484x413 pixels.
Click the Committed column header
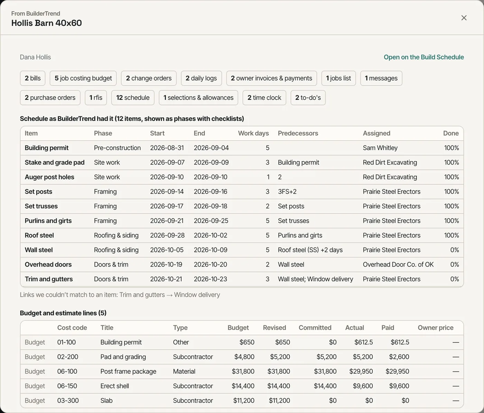pos(315,328)
